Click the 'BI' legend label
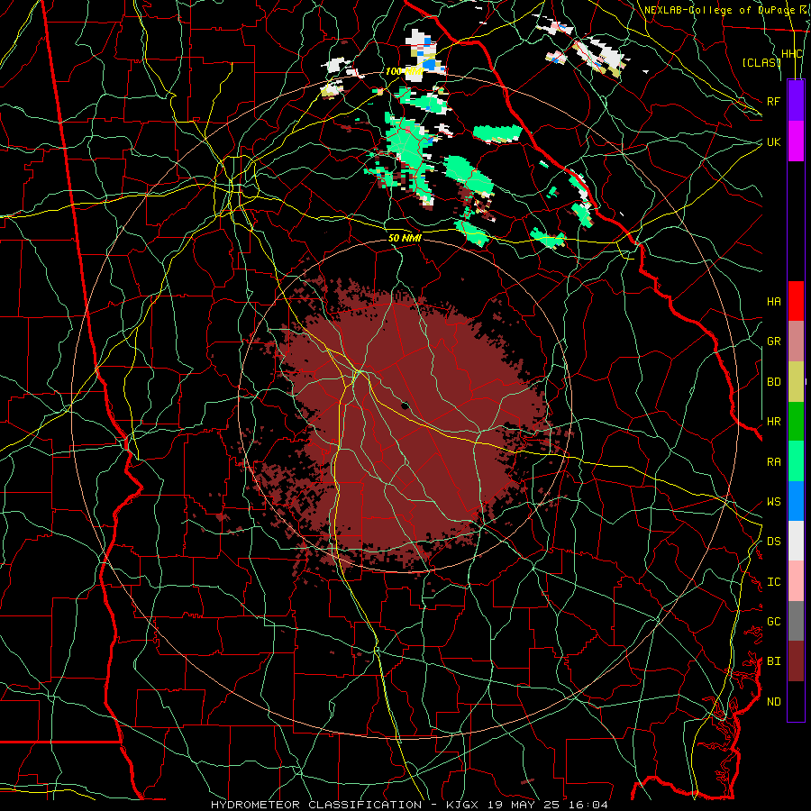 [x=773, y=661]
